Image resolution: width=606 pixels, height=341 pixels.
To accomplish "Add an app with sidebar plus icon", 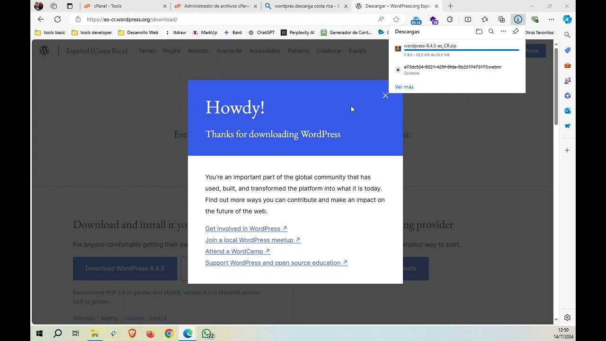I will 567,150.
